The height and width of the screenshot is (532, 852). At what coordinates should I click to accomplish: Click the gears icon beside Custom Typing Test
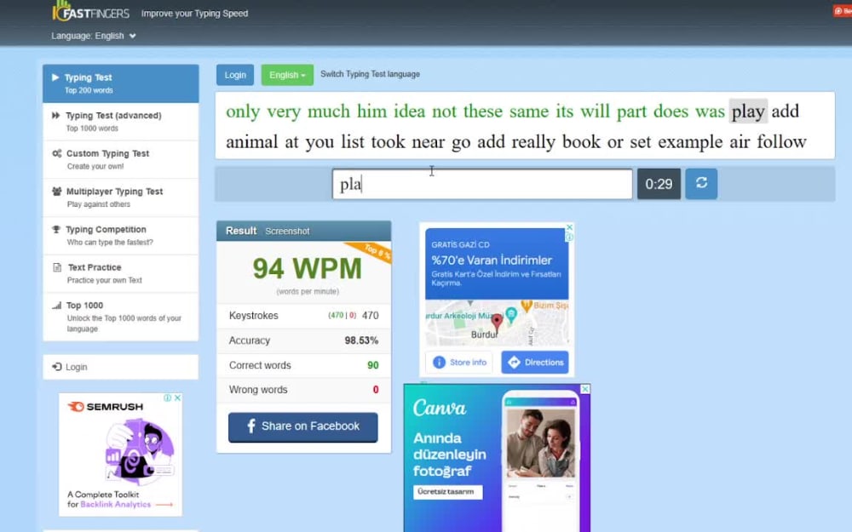[56, 153]
